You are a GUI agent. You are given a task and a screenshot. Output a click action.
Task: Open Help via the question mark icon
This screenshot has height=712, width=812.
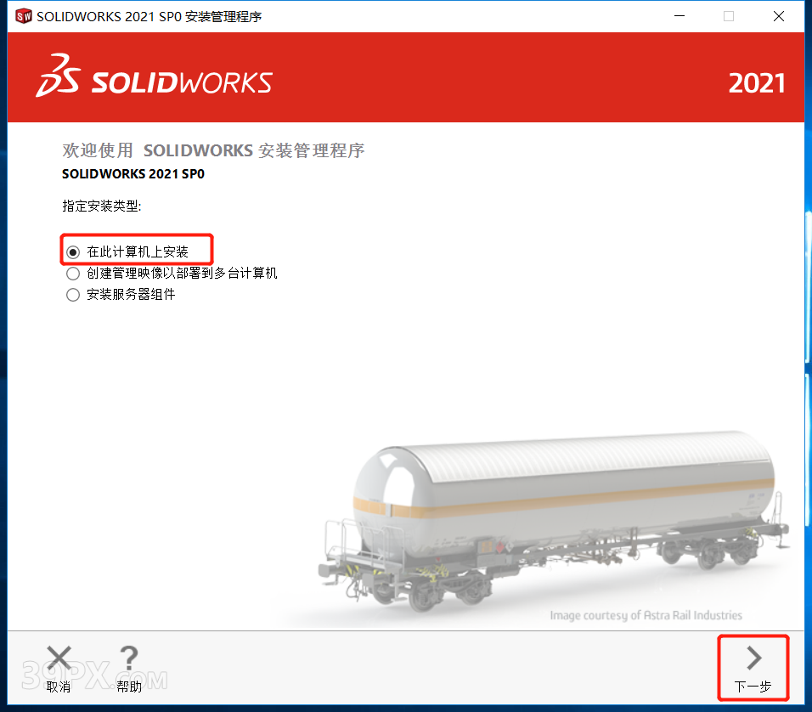click(129, 658)
